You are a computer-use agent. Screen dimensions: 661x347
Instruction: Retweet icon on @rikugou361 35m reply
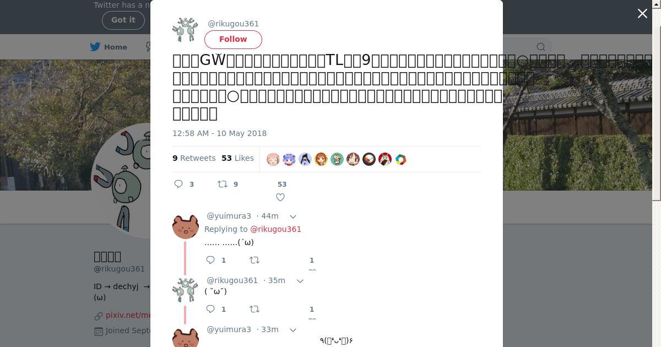pyautogui.click(x=254, y=309)
